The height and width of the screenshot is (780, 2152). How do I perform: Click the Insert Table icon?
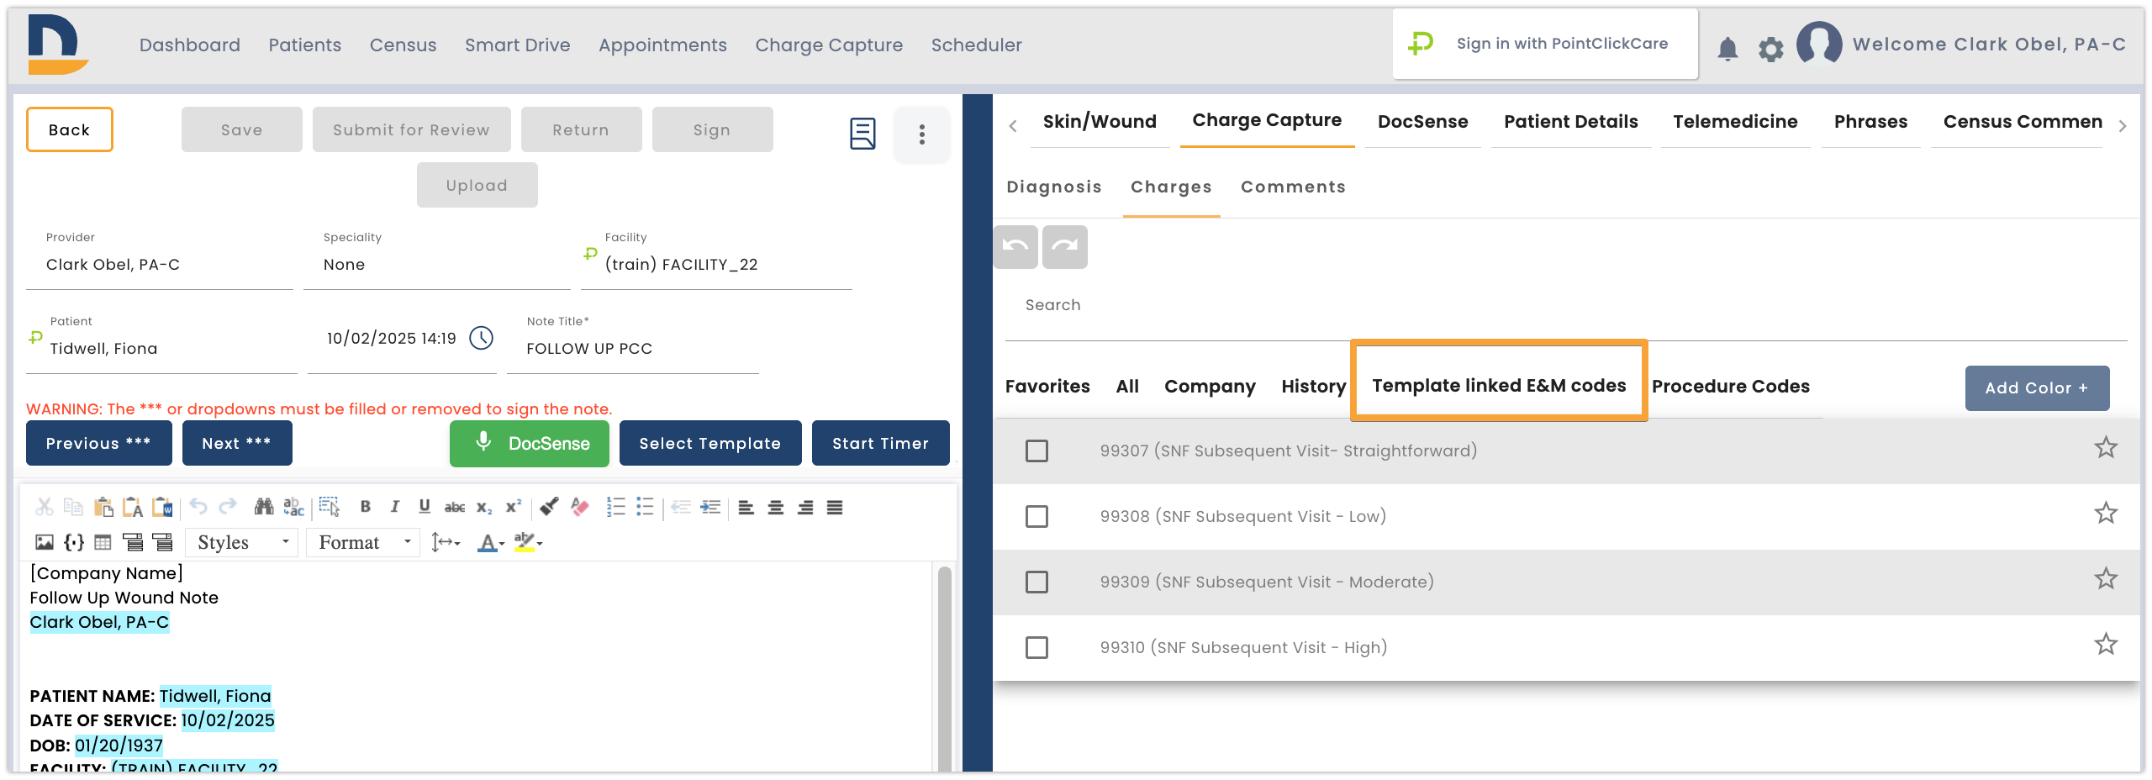click(x=103, y=542)
